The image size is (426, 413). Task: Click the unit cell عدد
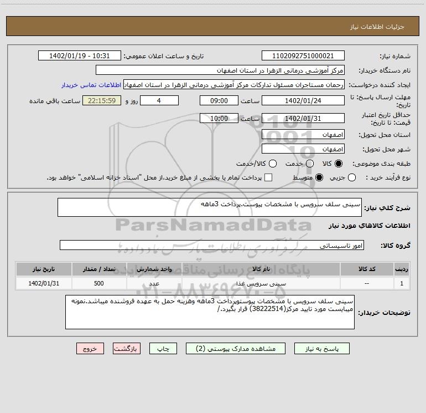(x=154, y=283)
